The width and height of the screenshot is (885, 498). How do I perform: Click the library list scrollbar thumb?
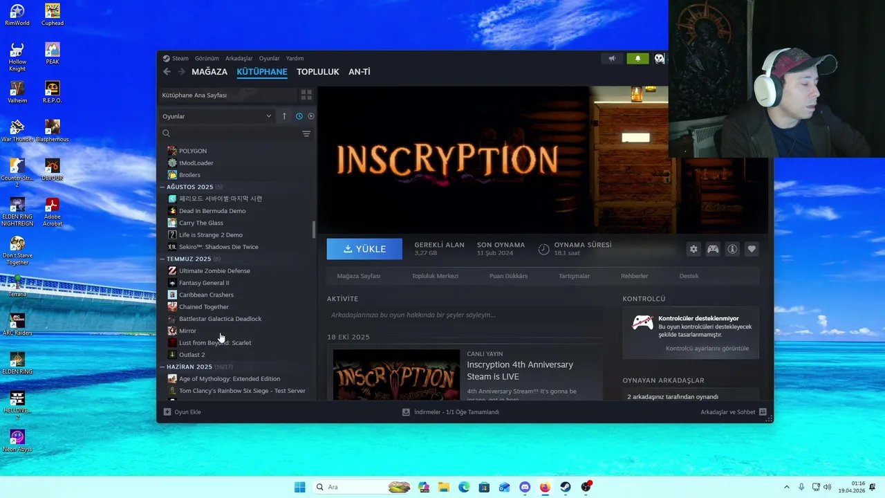(314, 229)
